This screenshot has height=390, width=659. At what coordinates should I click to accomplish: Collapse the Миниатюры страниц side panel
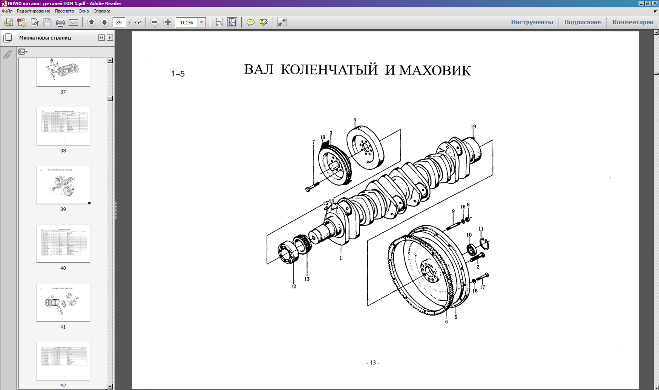click(101, 38)
